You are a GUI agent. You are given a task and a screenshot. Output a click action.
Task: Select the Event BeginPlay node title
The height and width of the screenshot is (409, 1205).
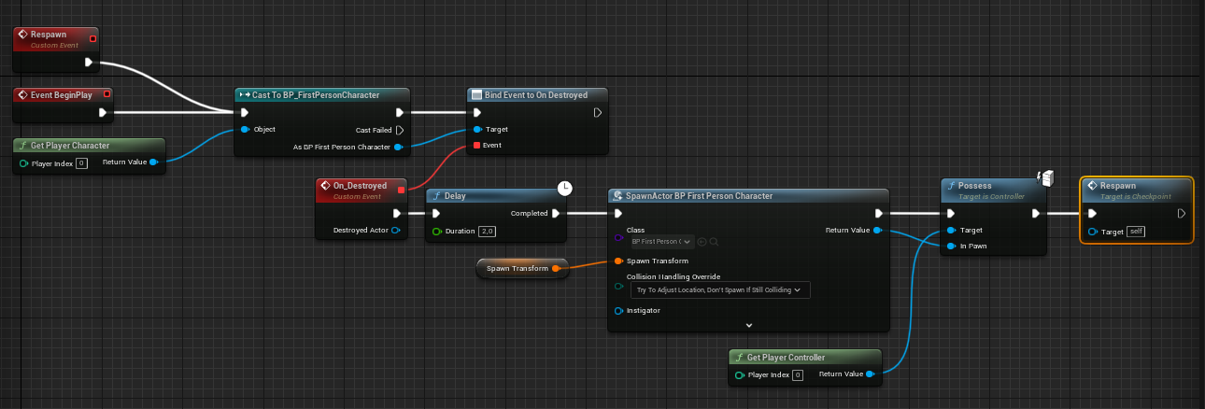[60, 94]
